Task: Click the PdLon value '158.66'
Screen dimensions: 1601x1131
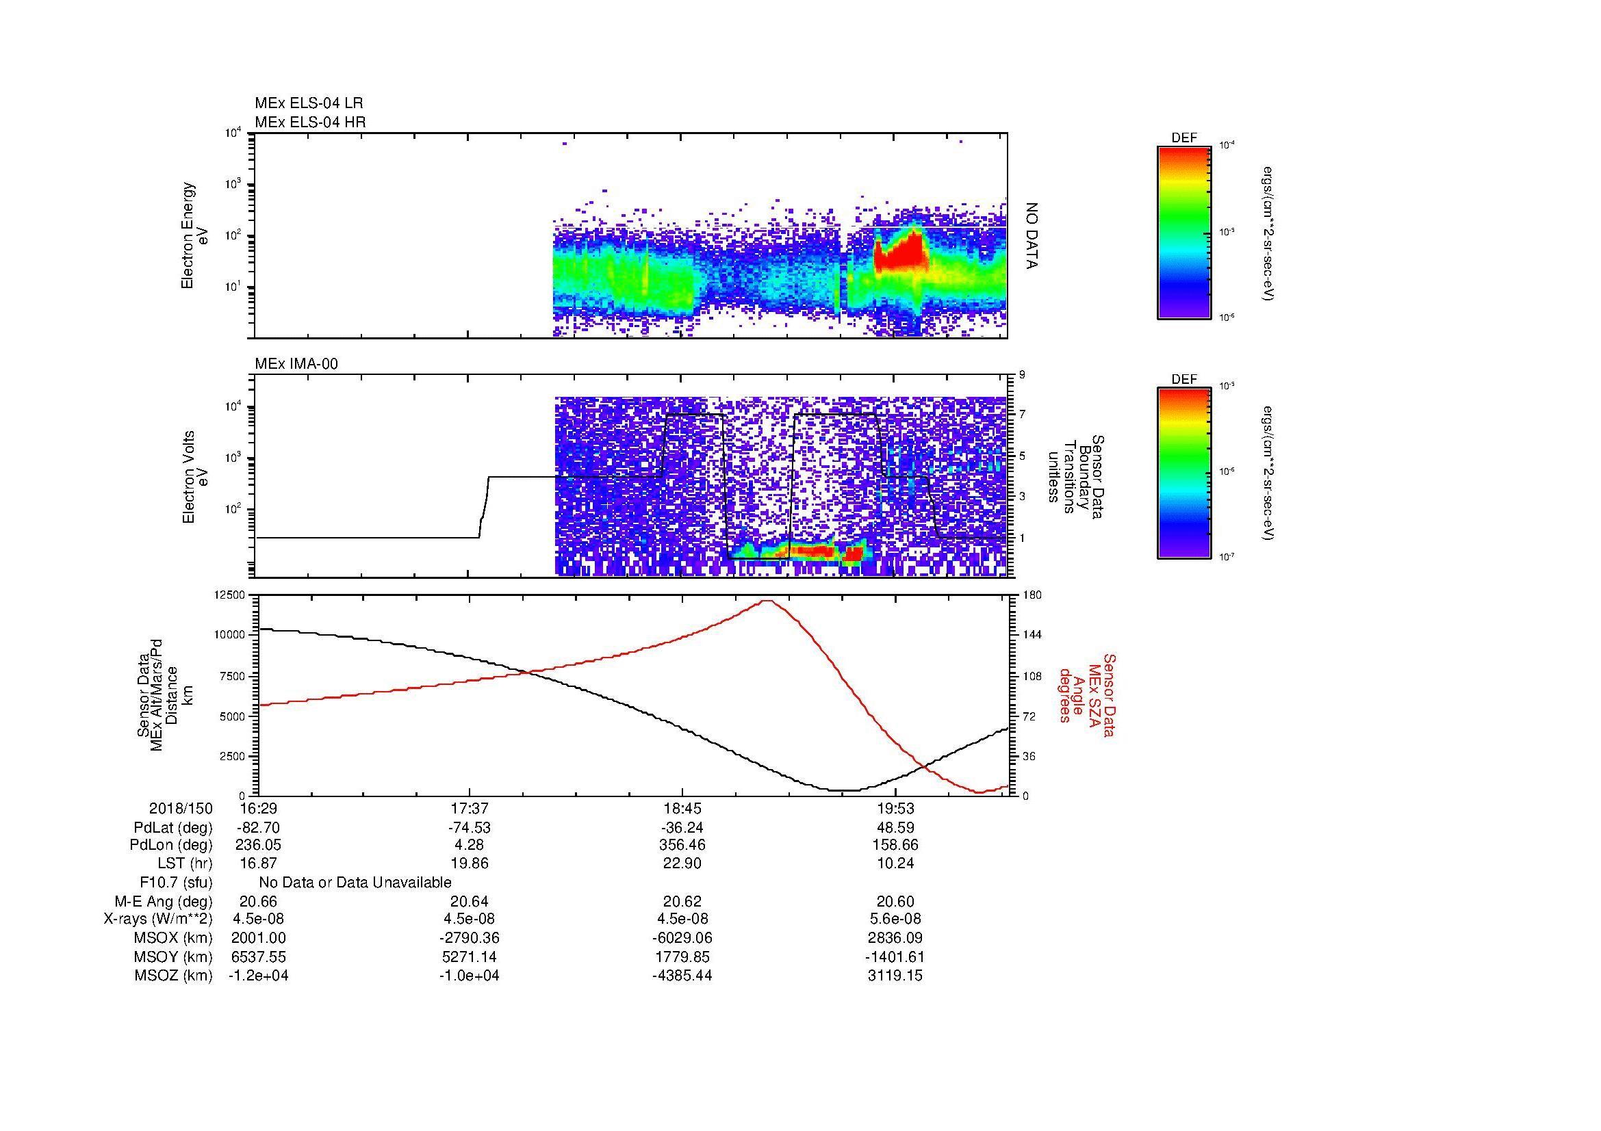Action: [895, 844]
